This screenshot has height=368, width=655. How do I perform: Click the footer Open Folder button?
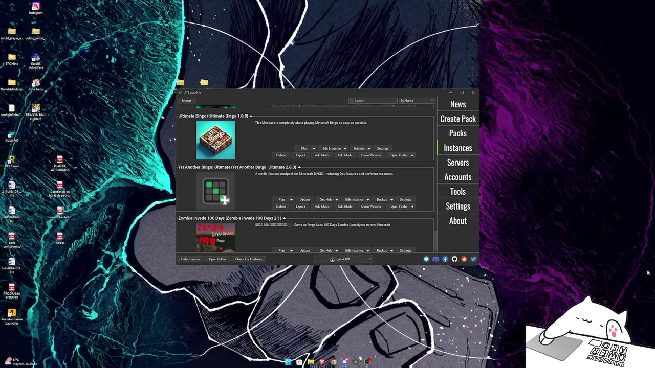pos(217,259)
